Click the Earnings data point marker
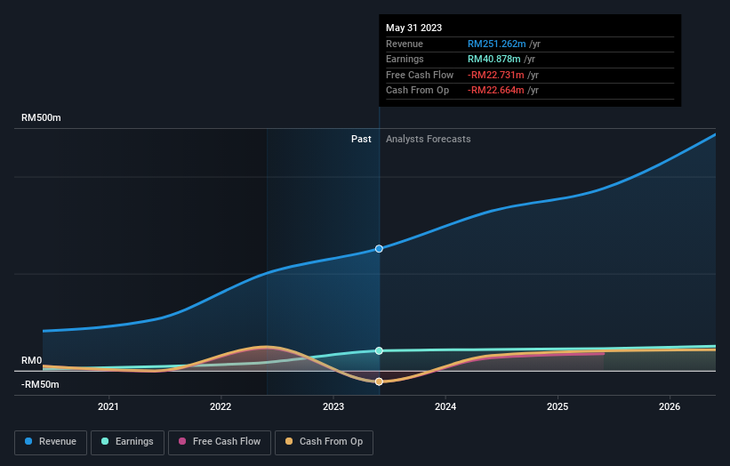This screenshot has width=730, height=466. click(379, 350)
